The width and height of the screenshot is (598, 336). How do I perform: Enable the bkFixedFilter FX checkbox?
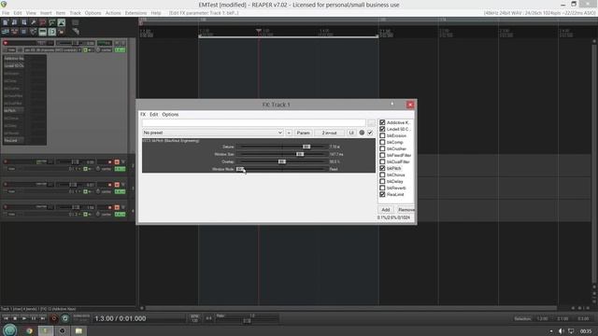coord(382,155)
